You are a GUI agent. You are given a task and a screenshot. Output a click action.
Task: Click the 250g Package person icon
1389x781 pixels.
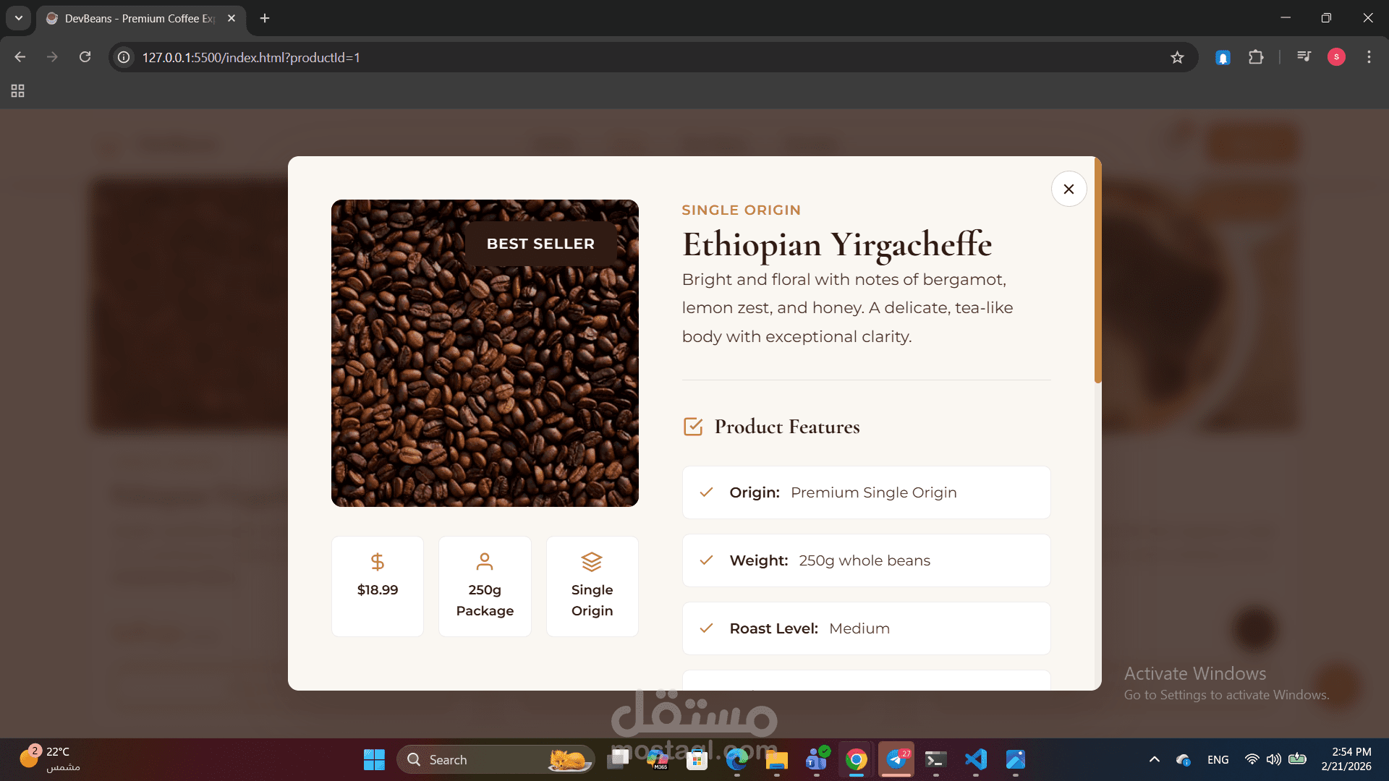click(485, 562)
